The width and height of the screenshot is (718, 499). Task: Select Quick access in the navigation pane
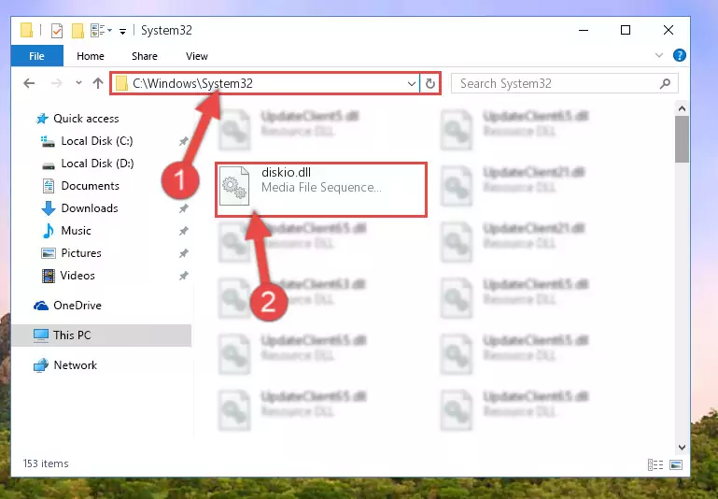point(86,119)
